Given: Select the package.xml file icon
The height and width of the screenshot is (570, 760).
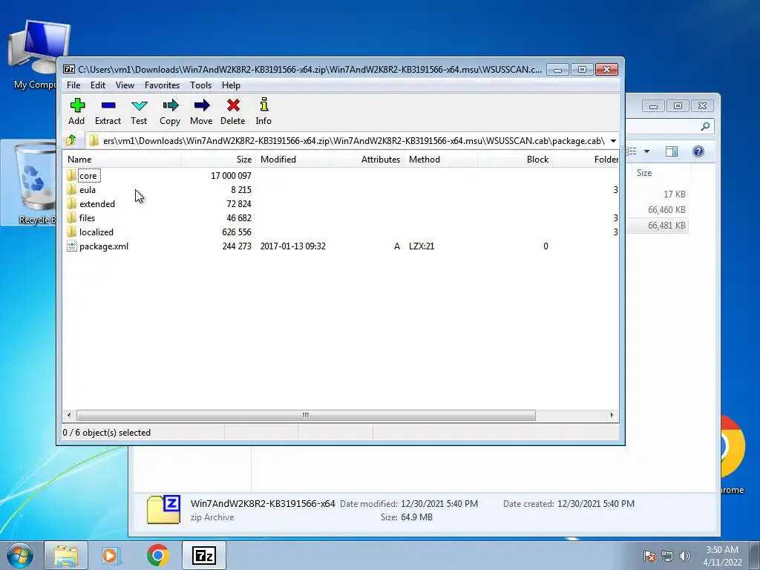Looking at the screenshot, I should 72,246.
